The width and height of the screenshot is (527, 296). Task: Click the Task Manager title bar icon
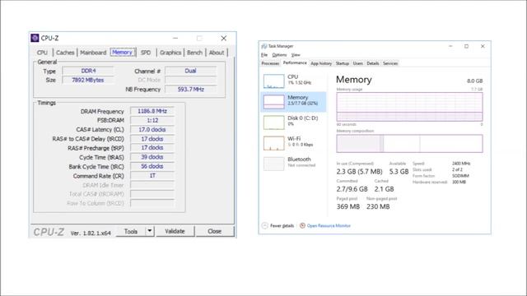coord(264,46)
